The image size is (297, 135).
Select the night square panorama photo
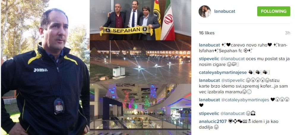click(140, 62)
